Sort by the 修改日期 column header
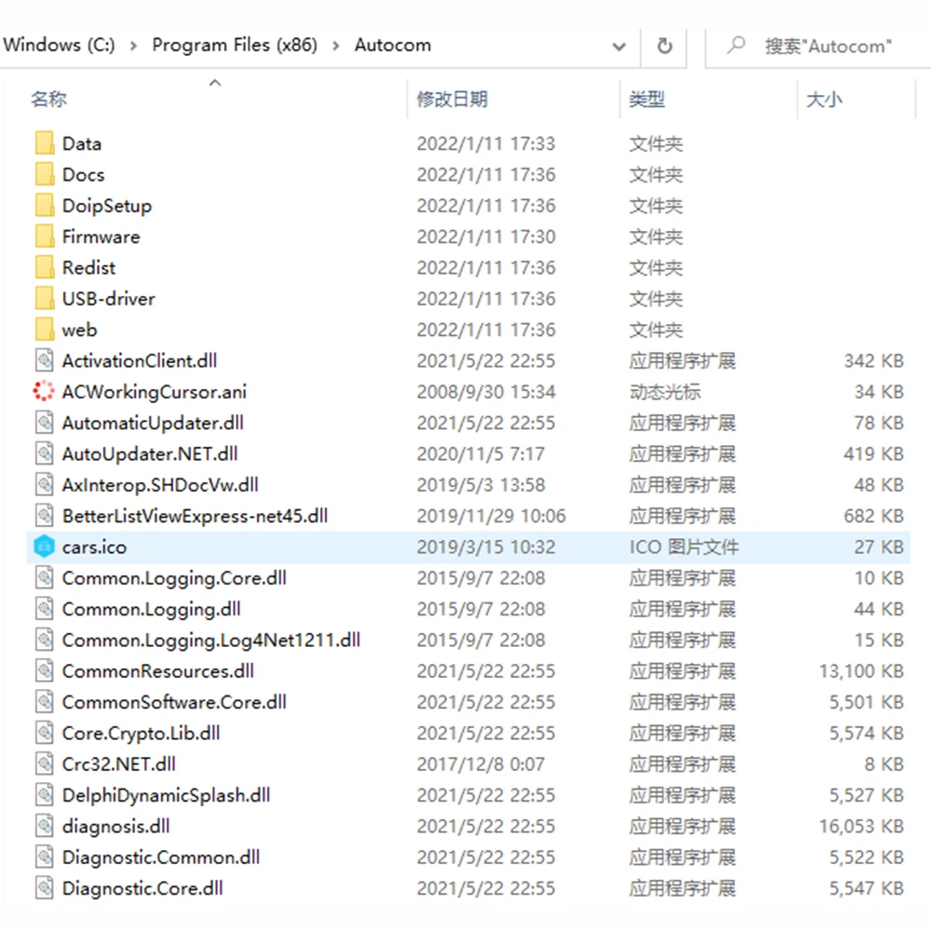Screen dimensions: 931x931 tap(452, 99)
